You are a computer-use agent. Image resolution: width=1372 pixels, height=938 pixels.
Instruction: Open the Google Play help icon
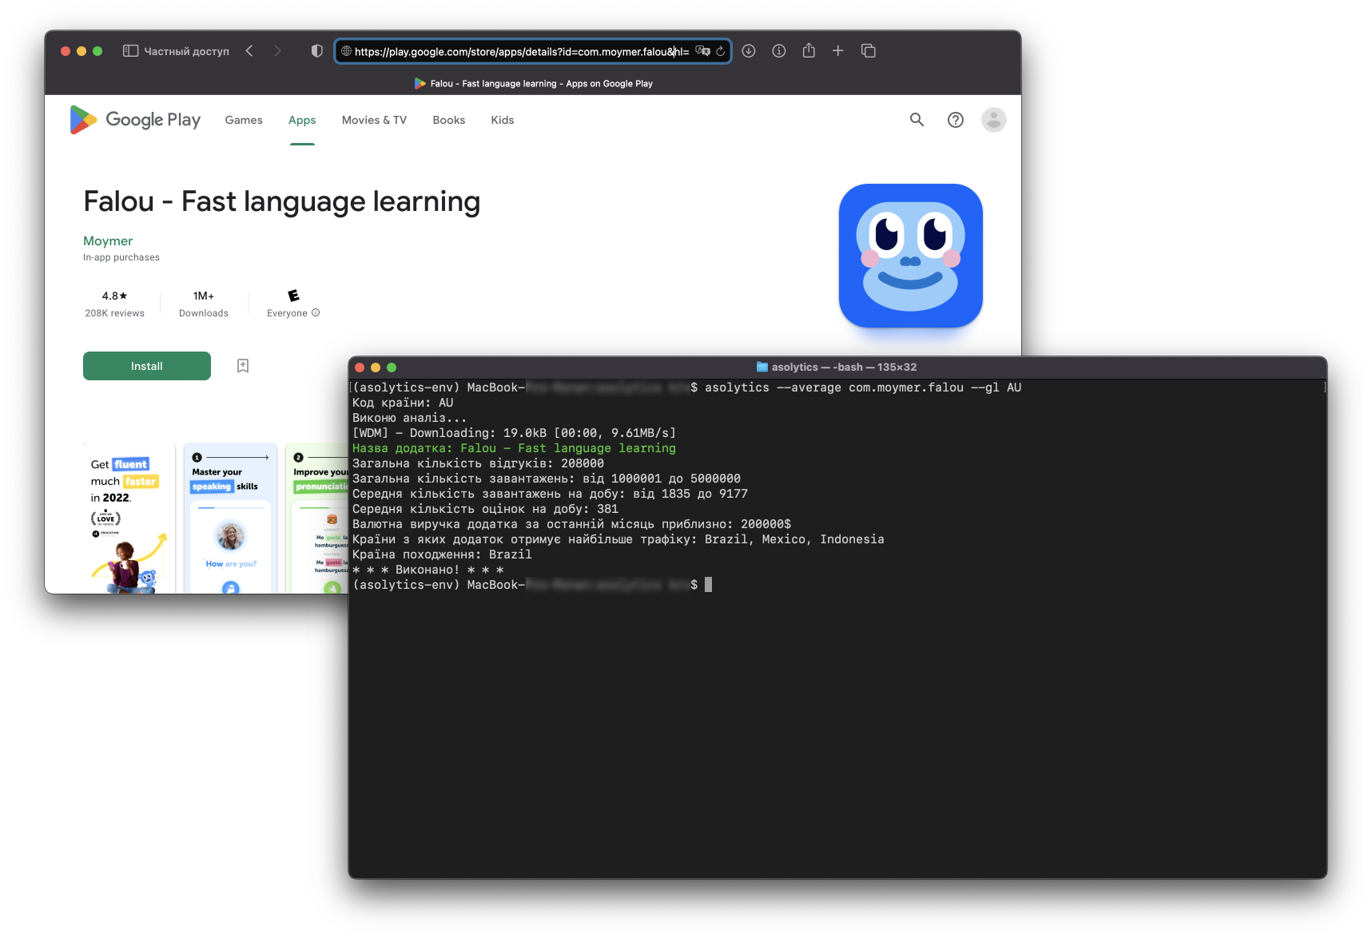(956, 120)
